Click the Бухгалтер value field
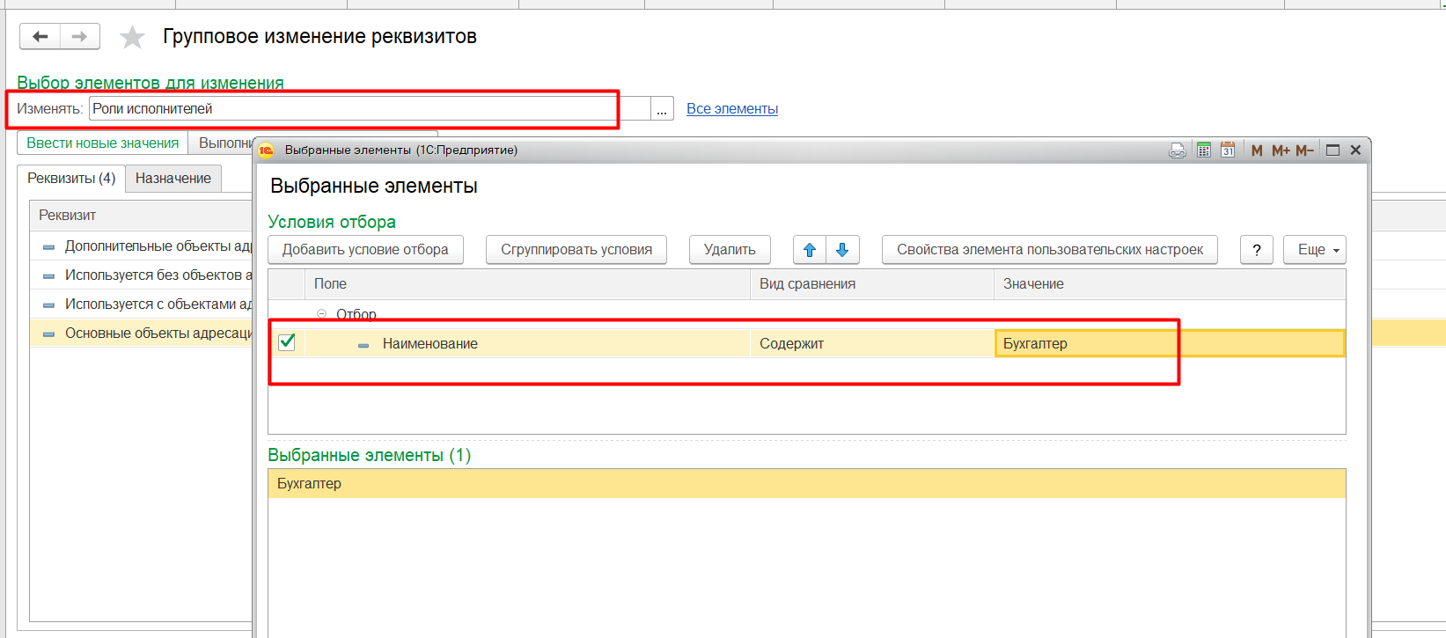Viewport: 1446px width, 638px height. [1169, 343]
